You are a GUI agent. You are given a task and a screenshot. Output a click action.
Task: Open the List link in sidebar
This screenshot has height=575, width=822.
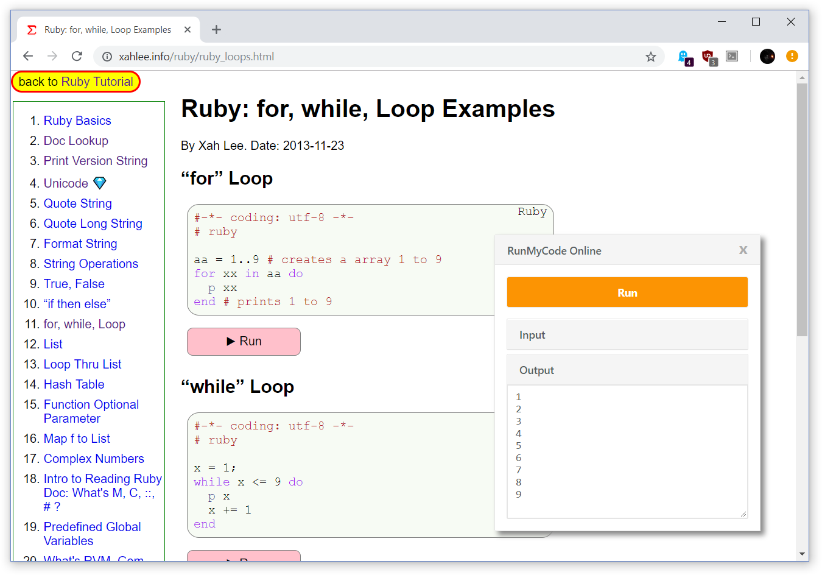[x=53, y=344]
